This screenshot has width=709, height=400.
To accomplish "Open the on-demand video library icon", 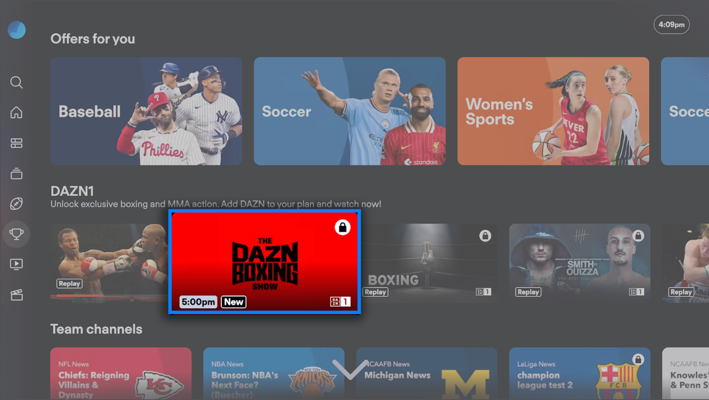I will [16, 264].
